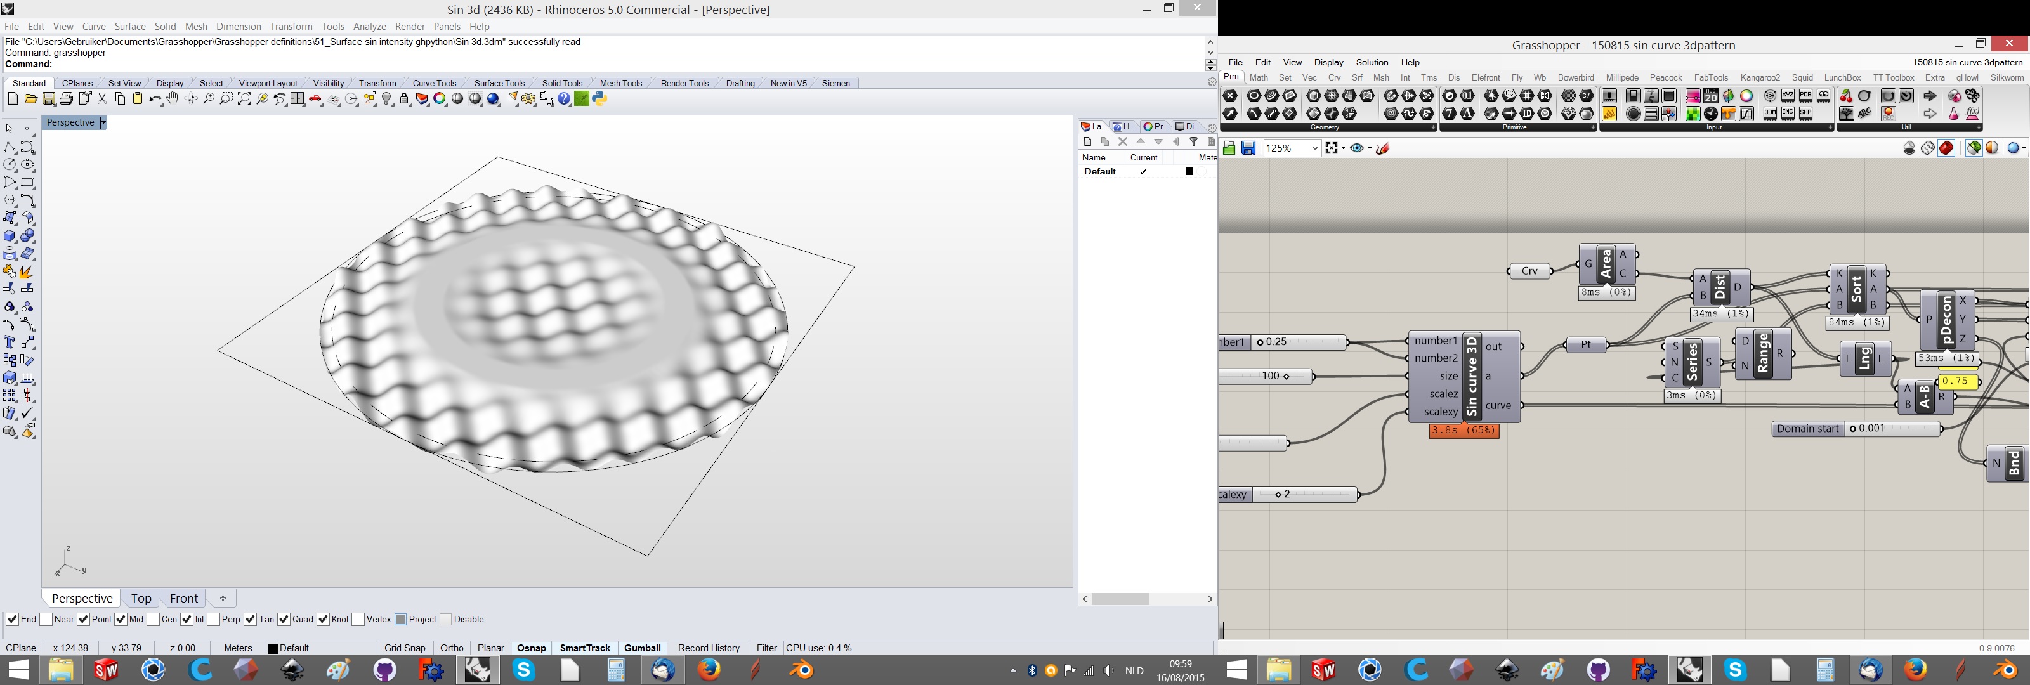Click the Rhino Undo arrow icon
This screenshot has width=2030, height=685.
point(154,100)
